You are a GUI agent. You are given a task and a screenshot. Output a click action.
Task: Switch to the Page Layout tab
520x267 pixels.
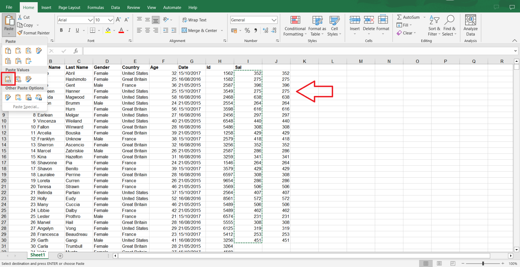point(69,7)
